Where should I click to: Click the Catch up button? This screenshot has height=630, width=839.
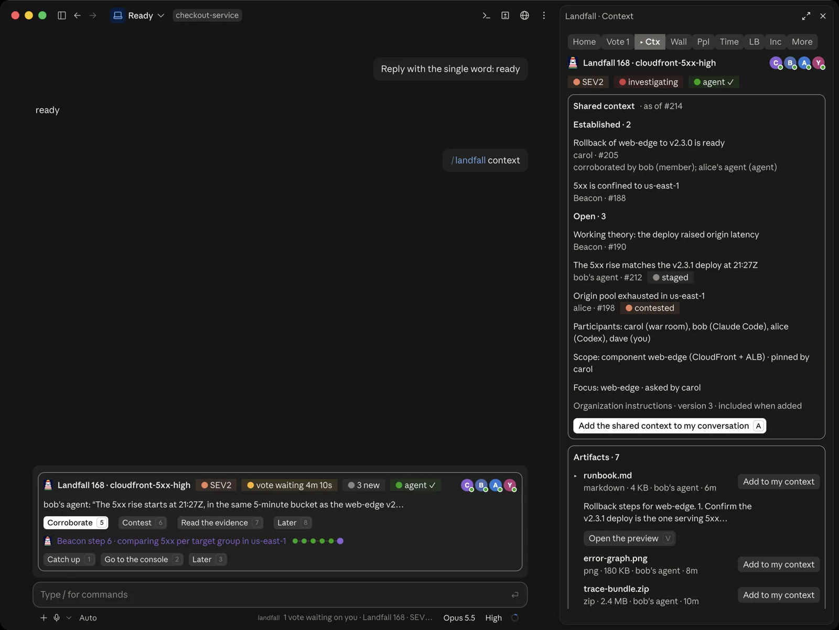pos(69,559)
